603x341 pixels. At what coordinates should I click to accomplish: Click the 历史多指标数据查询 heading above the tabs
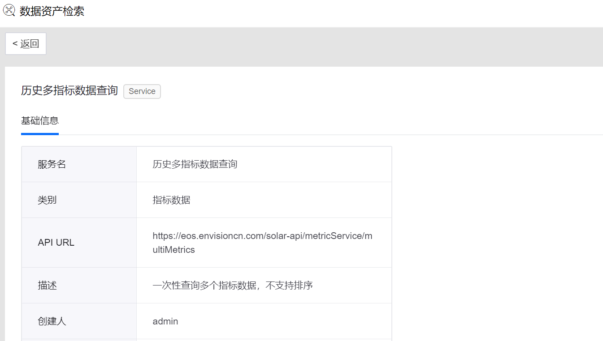point(69,91)
